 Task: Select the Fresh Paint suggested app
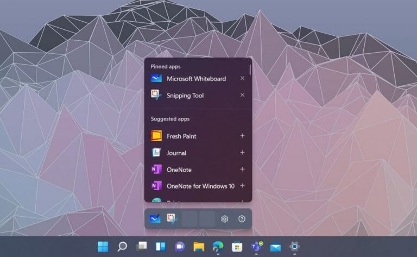194,136
